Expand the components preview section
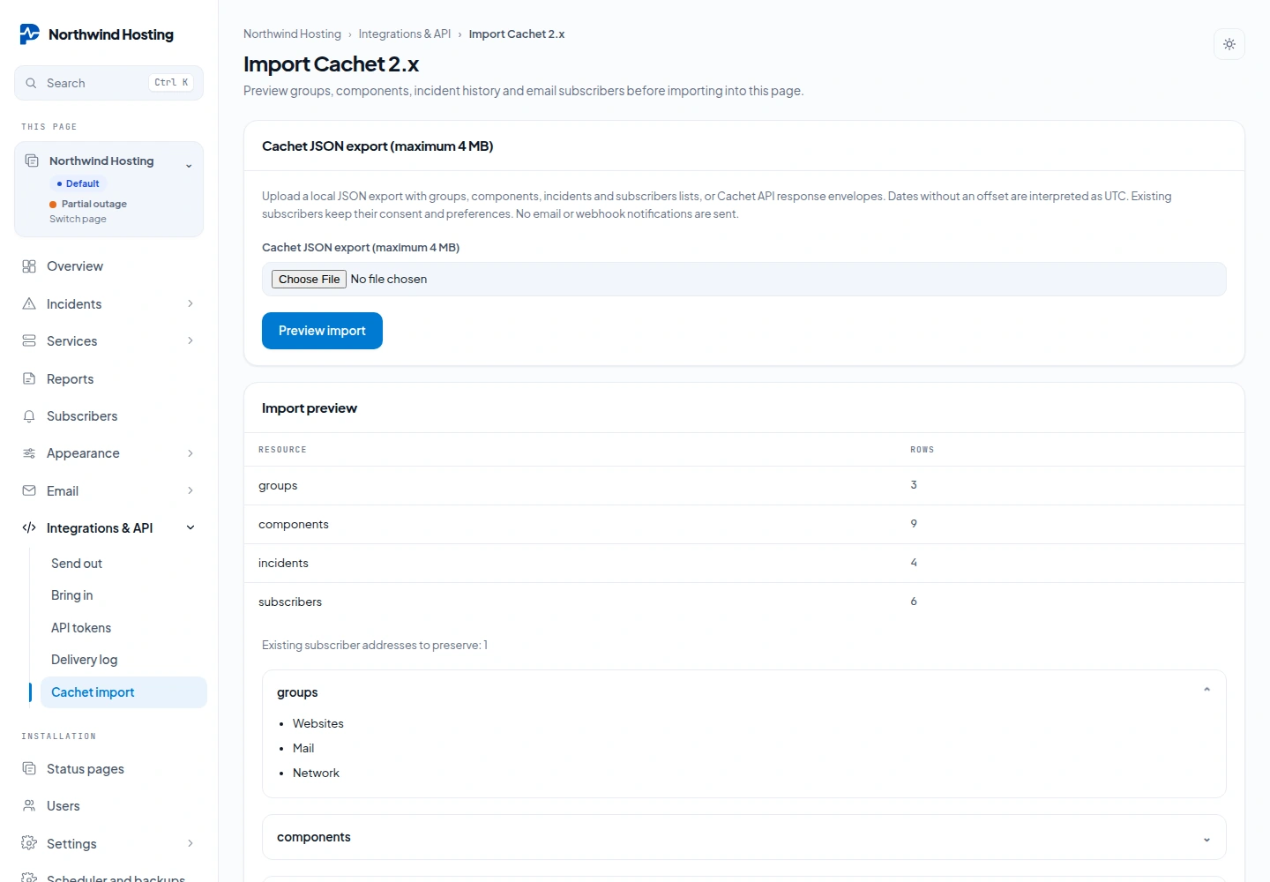Viewport: 1270px width, 882px height. (1206, 840)
